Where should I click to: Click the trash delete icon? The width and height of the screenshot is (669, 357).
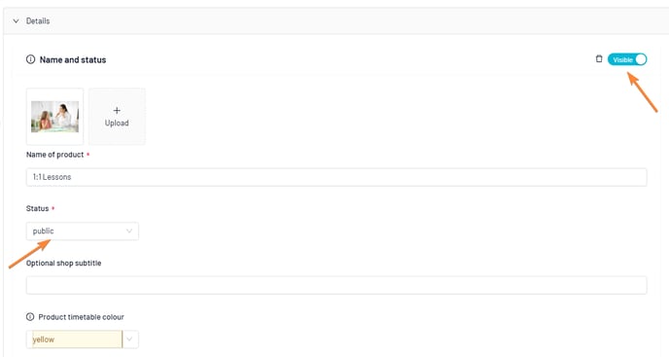[x=599, y=59]
